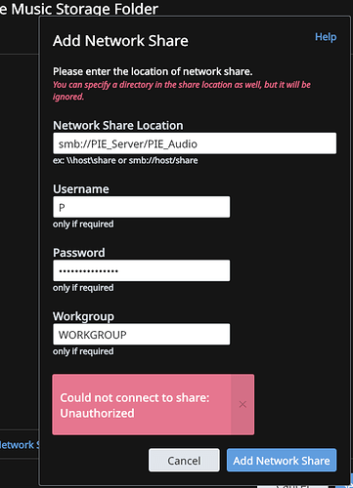353x488 pixels.
Task: Focus the Username field containing P
Action: click(142, 207)
